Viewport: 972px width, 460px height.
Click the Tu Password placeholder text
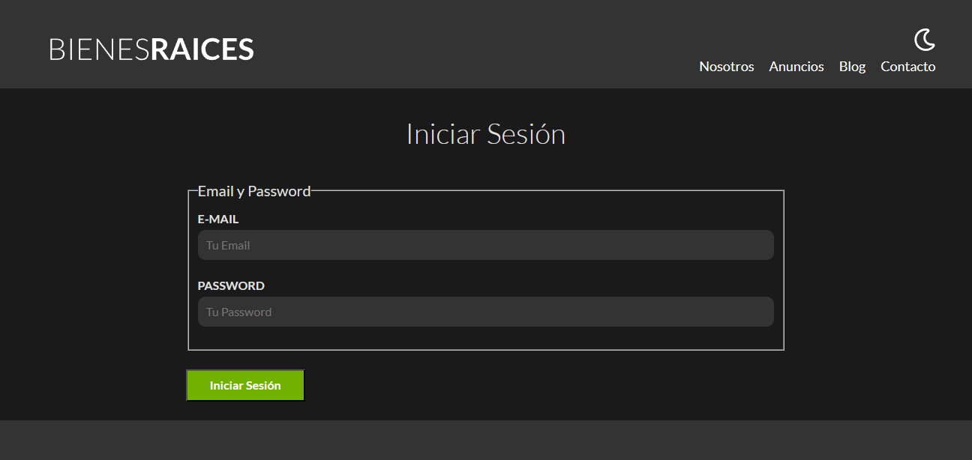click(x=238, y=312)
